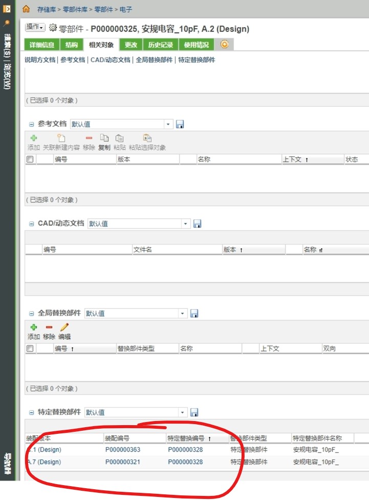Screen dimensions: 369x500
Task: Open 特定替换部件 view dropdown
Action: tap(182, 412)
